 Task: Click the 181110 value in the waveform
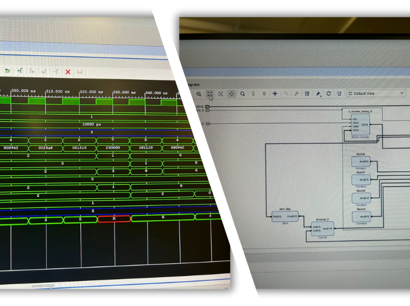click(x=145, y=148)
